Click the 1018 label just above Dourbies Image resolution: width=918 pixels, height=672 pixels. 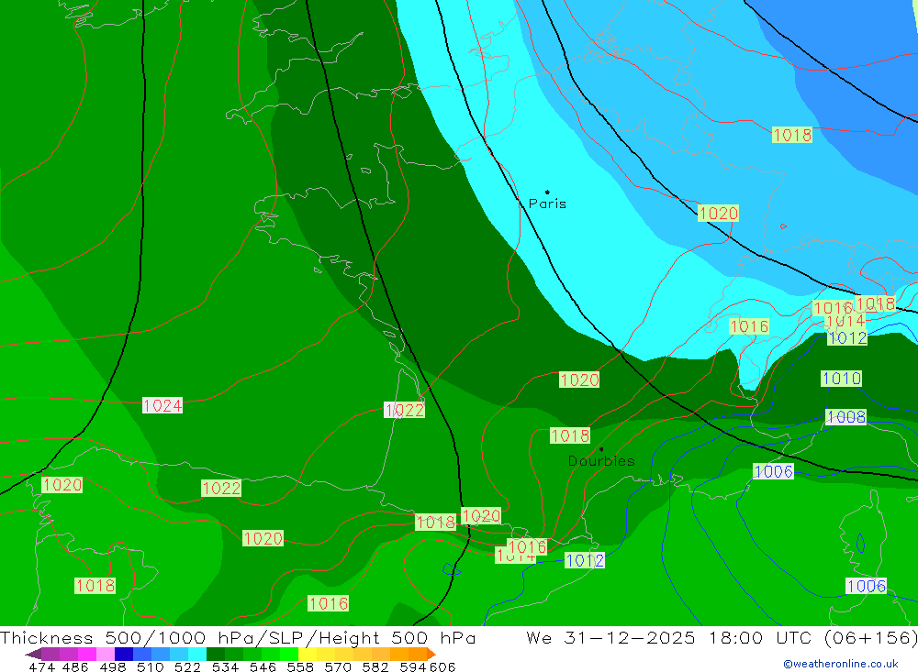click(x=570, y=435)
